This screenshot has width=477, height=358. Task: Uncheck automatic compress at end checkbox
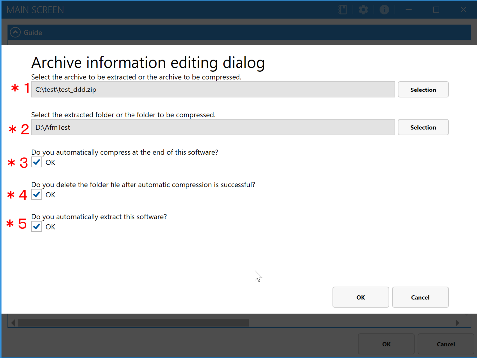(37, 162)
